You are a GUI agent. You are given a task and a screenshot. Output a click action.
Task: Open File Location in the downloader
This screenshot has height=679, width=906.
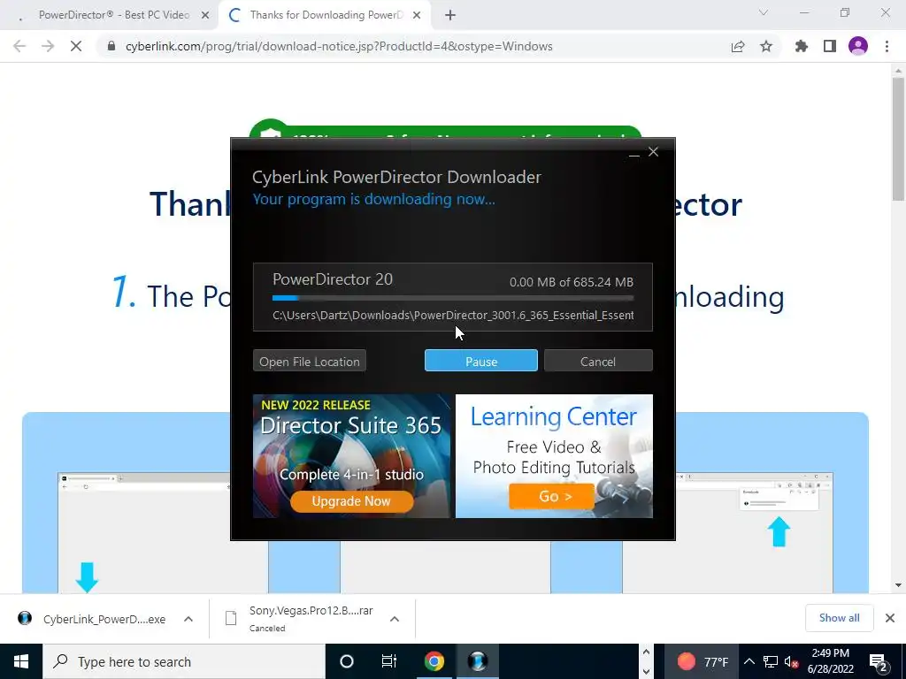(310, 361)
